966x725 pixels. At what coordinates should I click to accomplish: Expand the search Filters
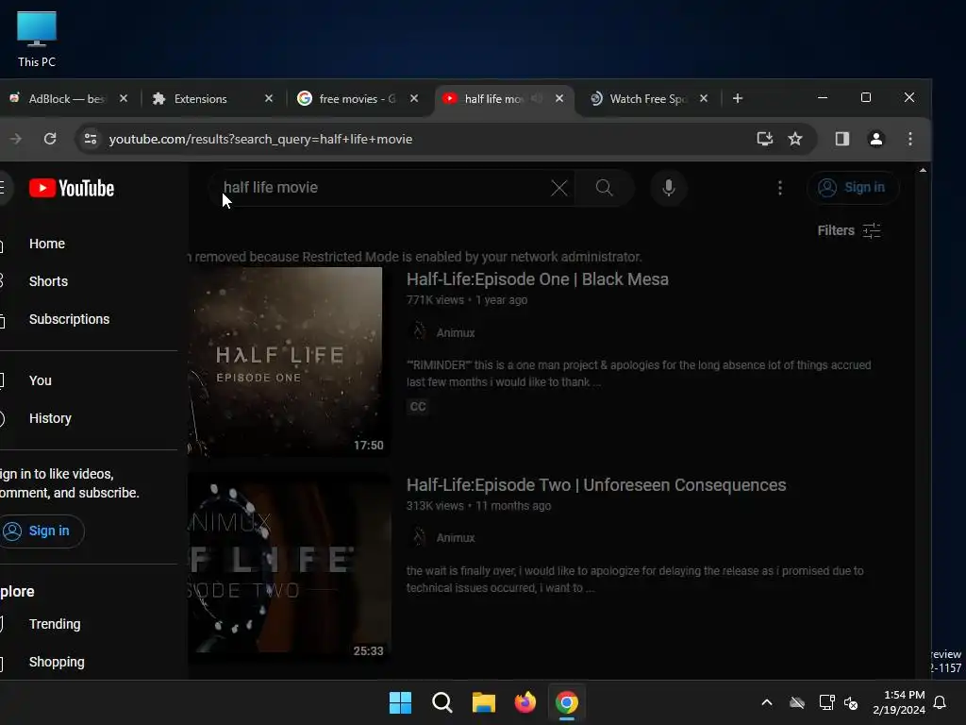tap(849, 230)
